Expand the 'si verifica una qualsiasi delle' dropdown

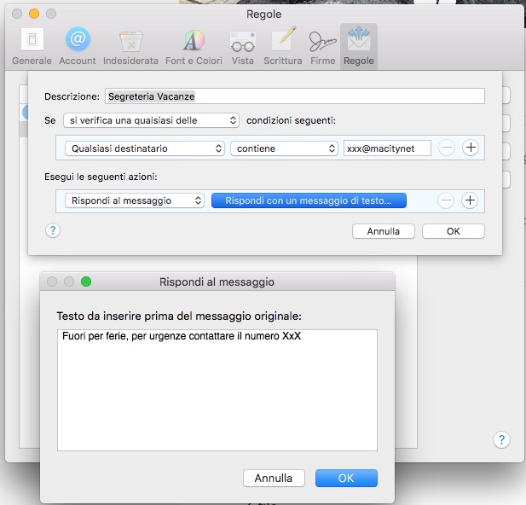pyautogui.click(x=151, y=120)
